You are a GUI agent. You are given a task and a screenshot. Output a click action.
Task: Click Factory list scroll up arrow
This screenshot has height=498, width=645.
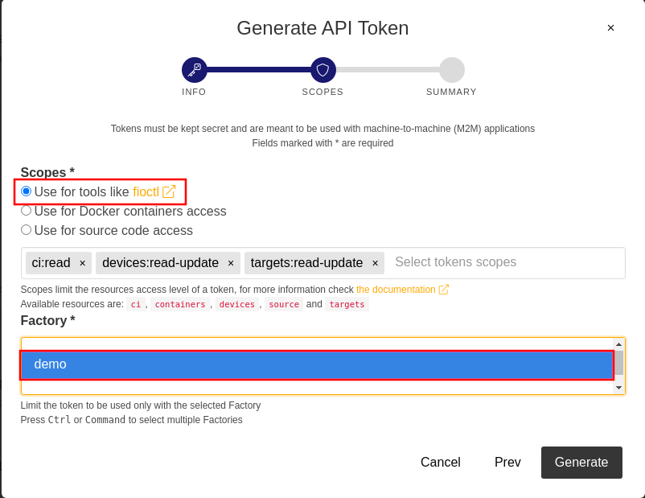(618, 344)
